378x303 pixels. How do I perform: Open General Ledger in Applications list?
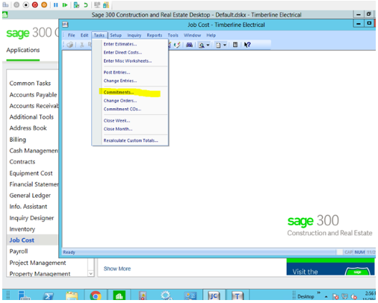pos(30,196)
